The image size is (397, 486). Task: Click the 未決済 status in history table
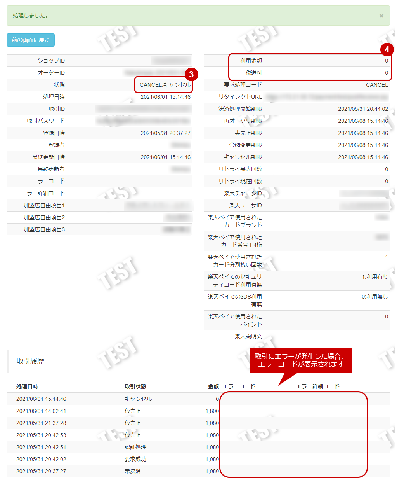(133, 471)
